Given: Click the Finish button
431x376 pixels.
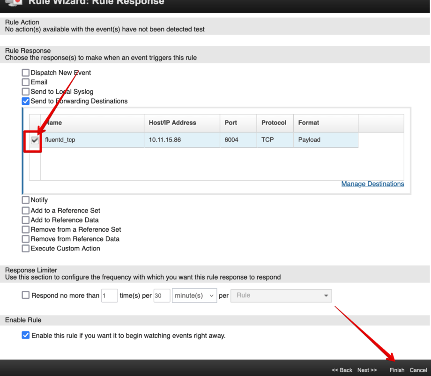Looking at the screenshot, I should click(x=396, y=370).
